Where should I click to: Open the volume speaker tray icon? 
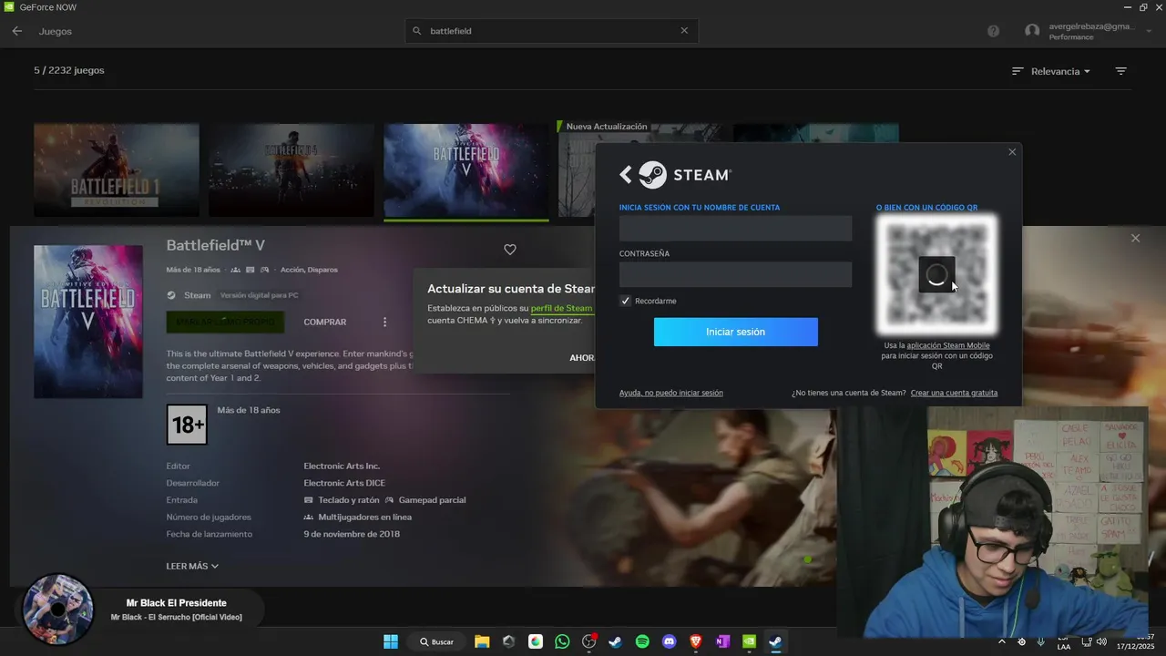pos(1101,641)
